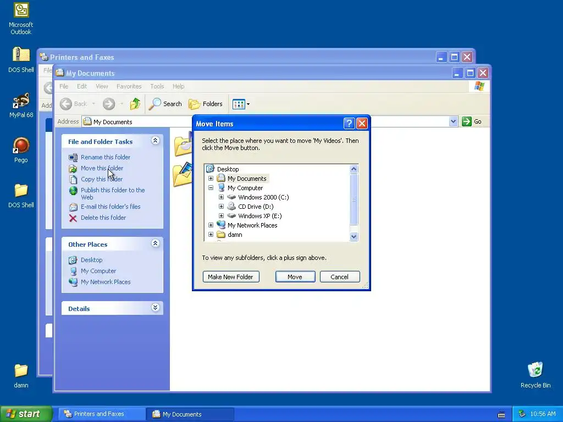Click tree scrollbar down arrow
Image resolution: width=563 pixels, height=422 pixels.
pos(354,236)
